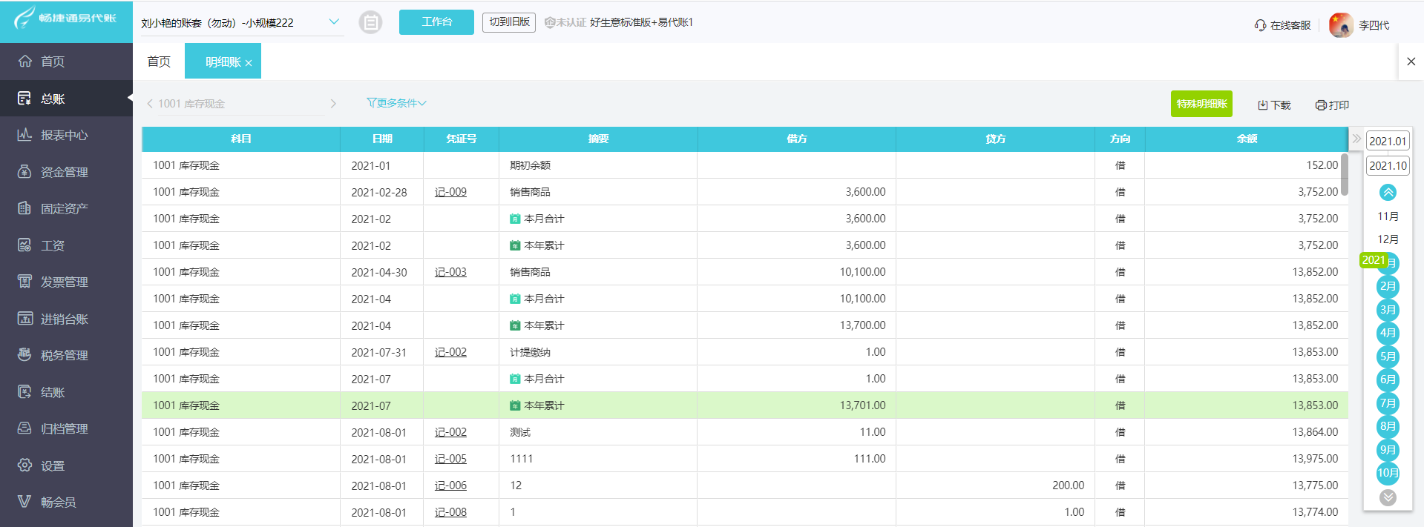Open voucher 记-006 link
This screenshot has height=527, width=1424.
[x=450, y=485]
